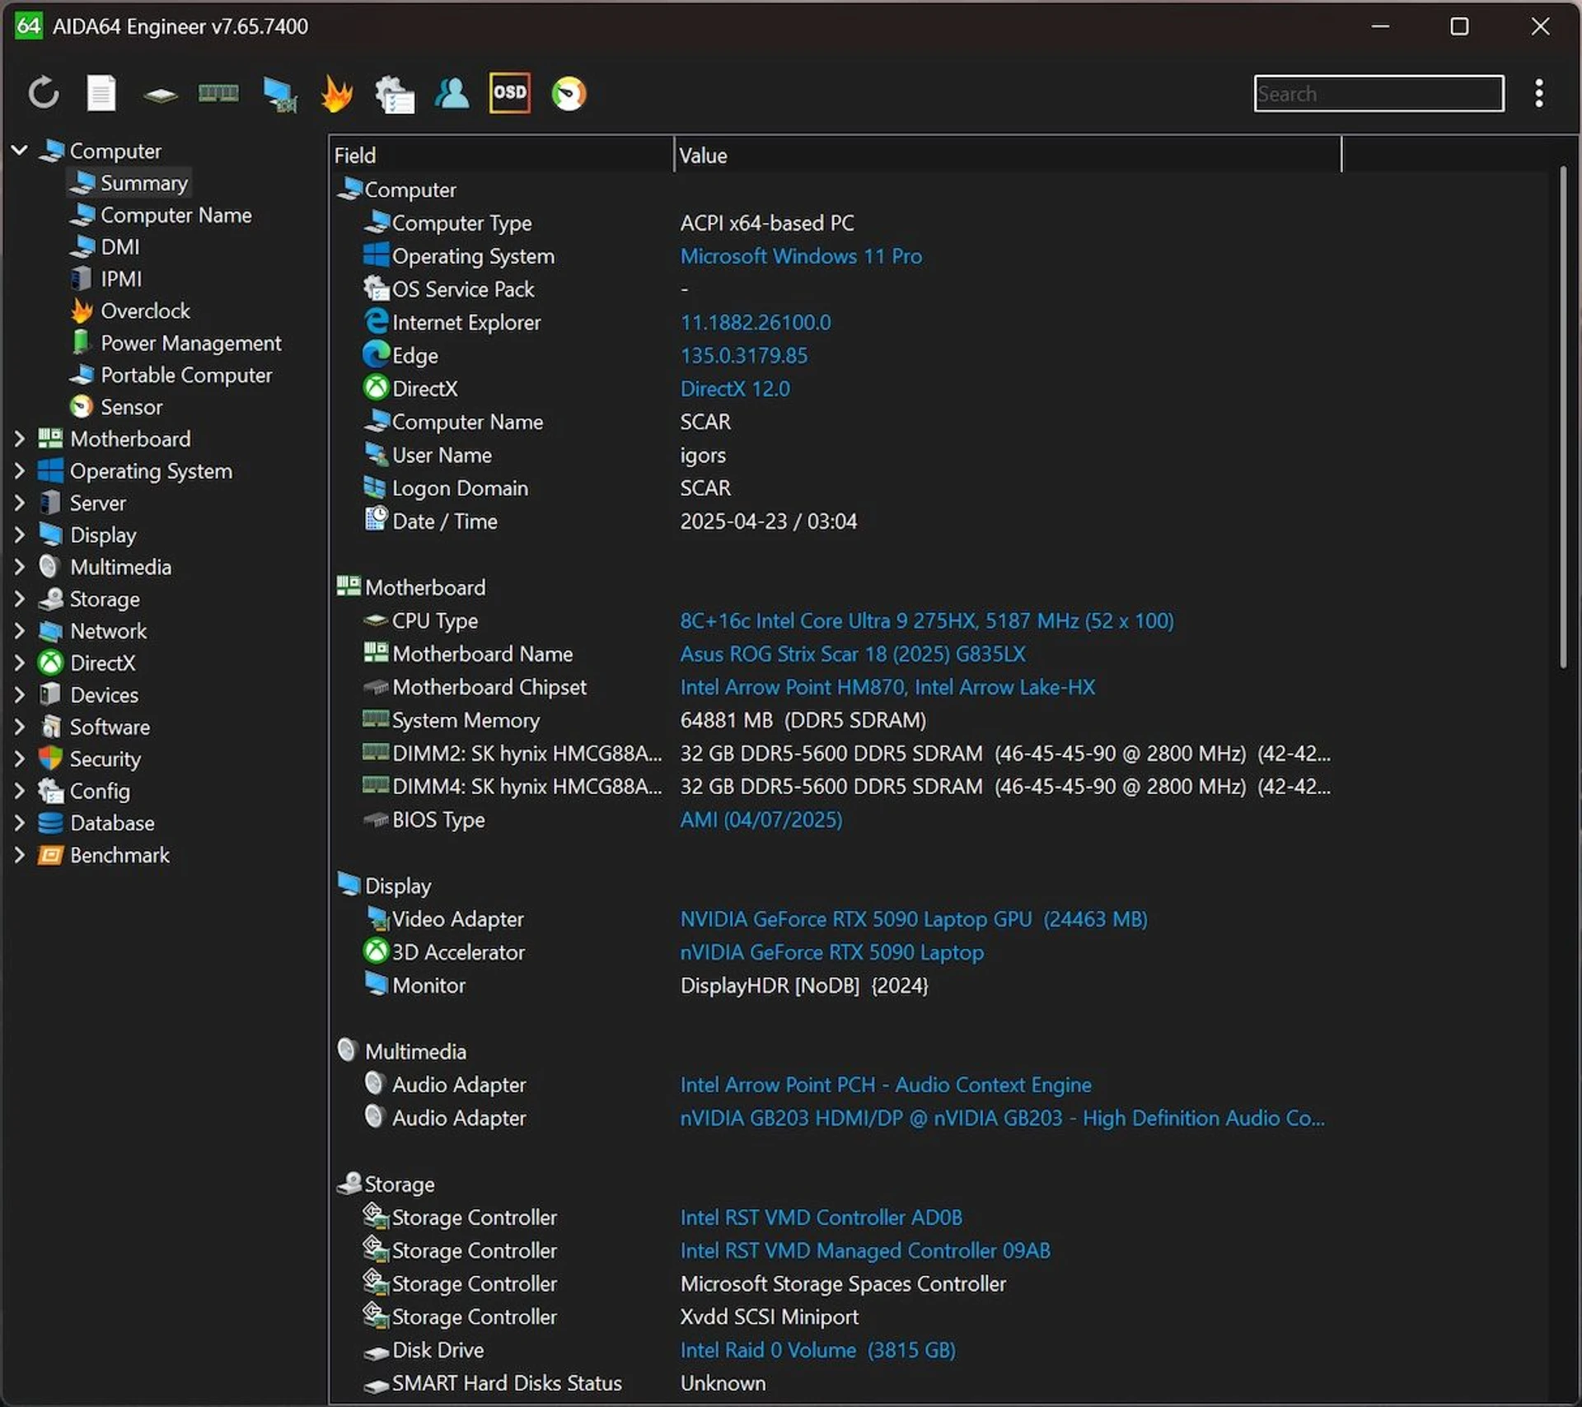
Task: Expand the Benchmark tree node
Action: coord(20,855)
